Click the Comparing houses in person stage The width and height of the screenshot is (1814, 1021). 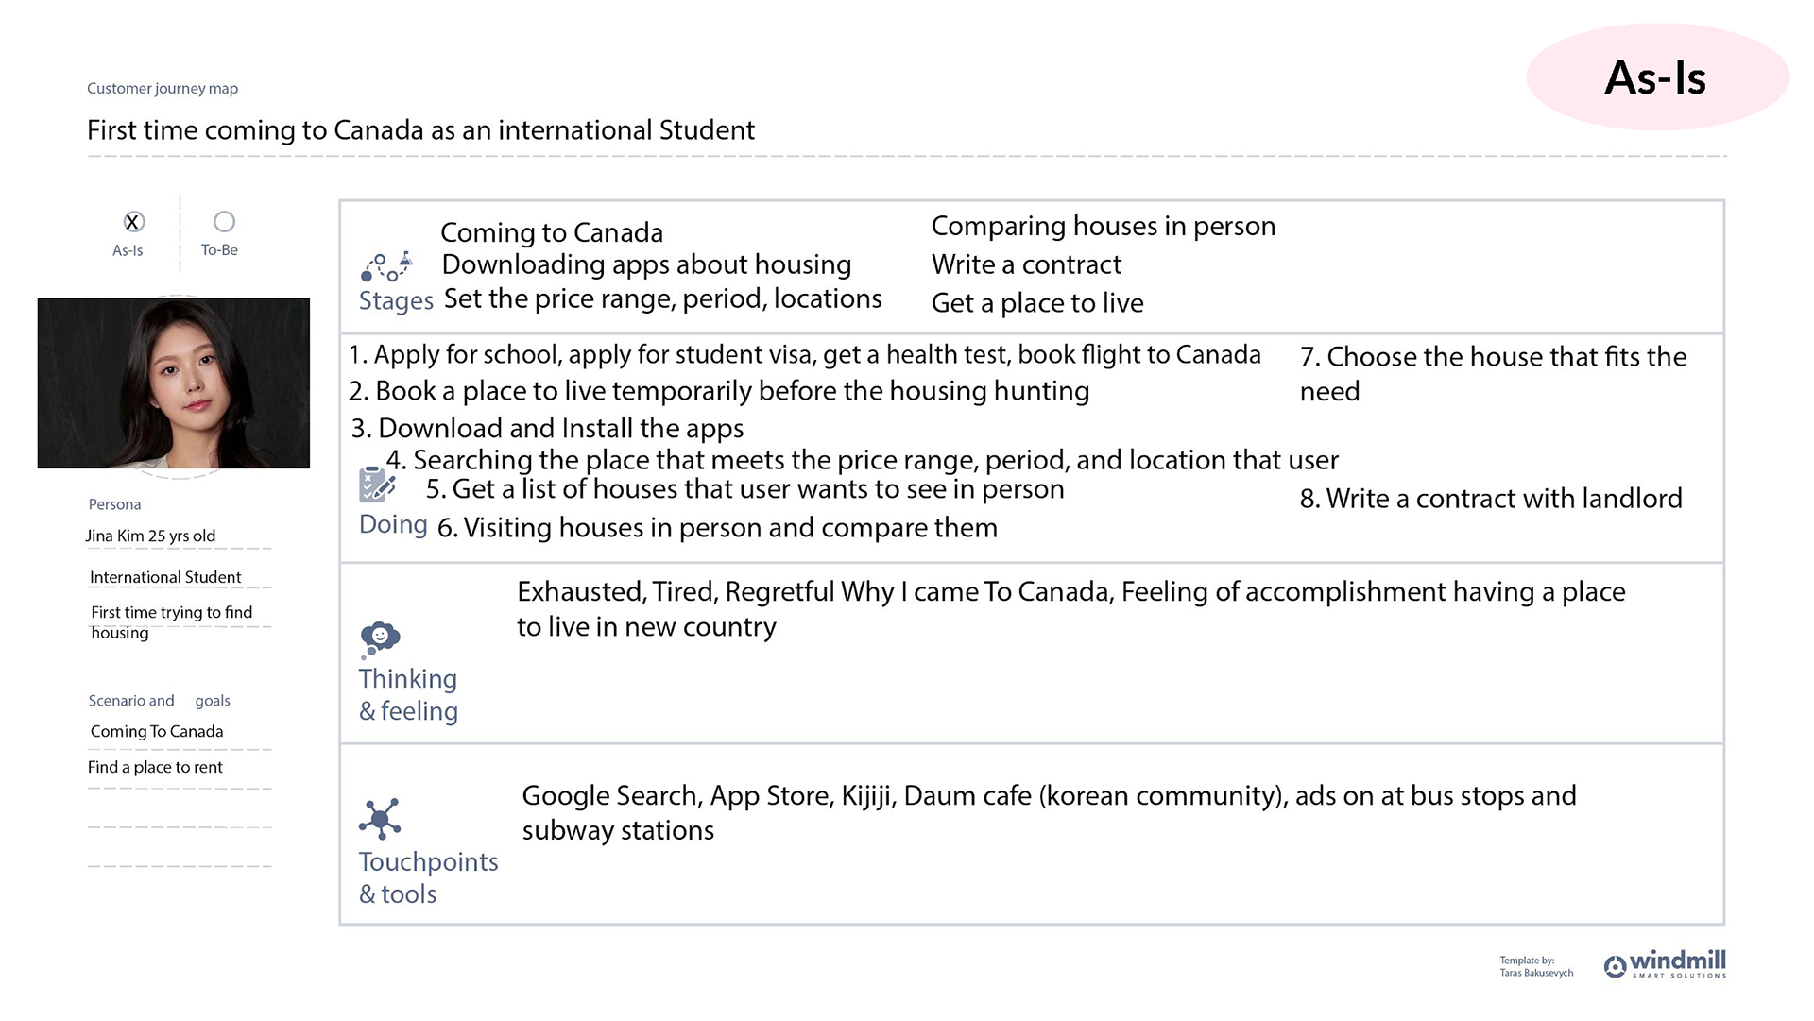click(x=1104, y=226)
